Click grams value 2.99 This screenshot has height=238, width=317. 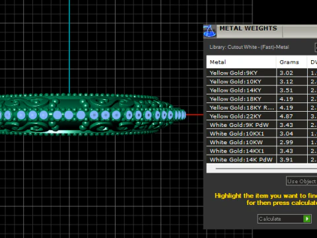[286, 142]
